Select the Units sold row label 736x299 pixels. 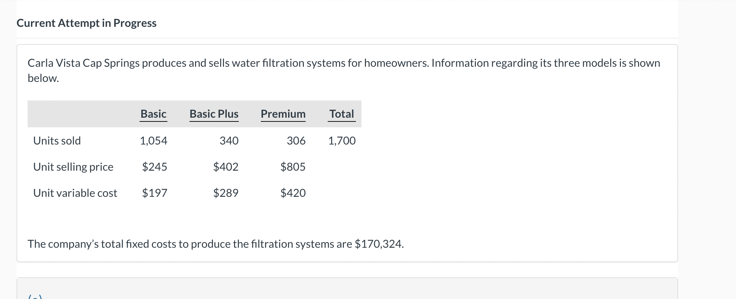click(57, 141)
